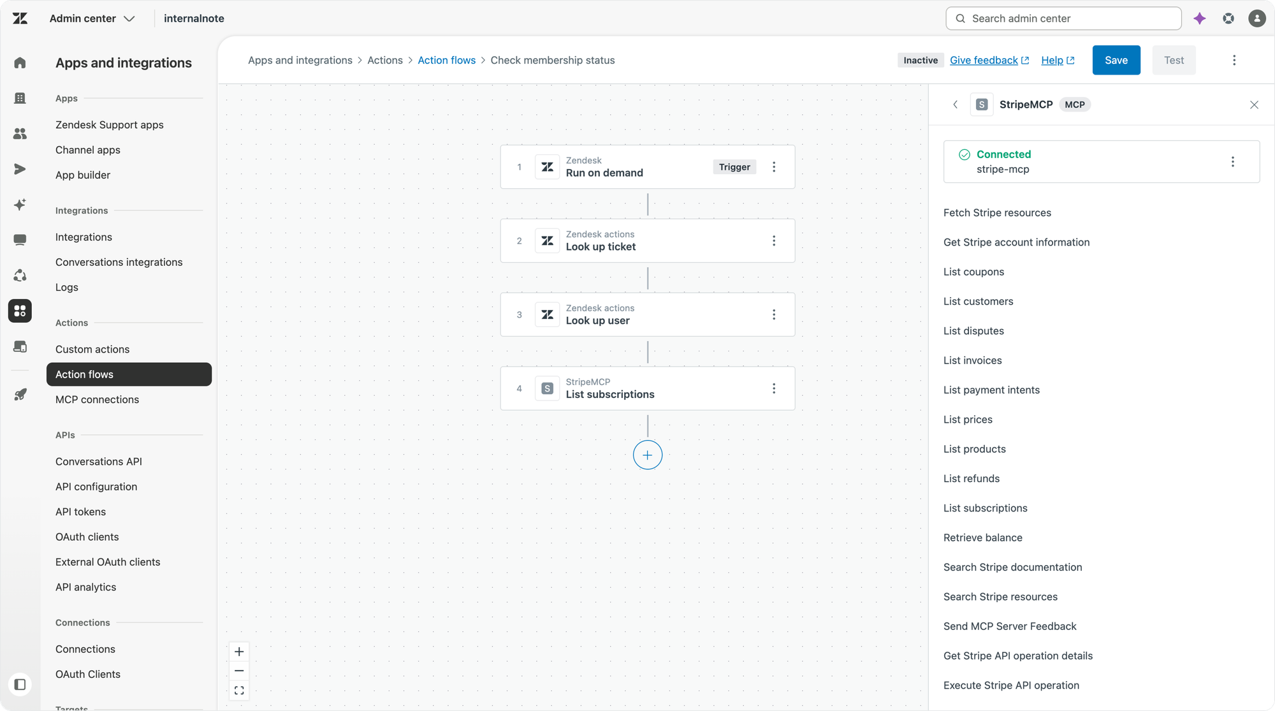Open the user profile avatar
Viewport: 1275px width, 711px height.
(1257, 18)
